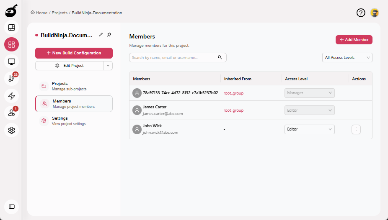This screenshot has width=388, height=220.
Task: Click the John Wick member name
Action: (x=152, y=125)
